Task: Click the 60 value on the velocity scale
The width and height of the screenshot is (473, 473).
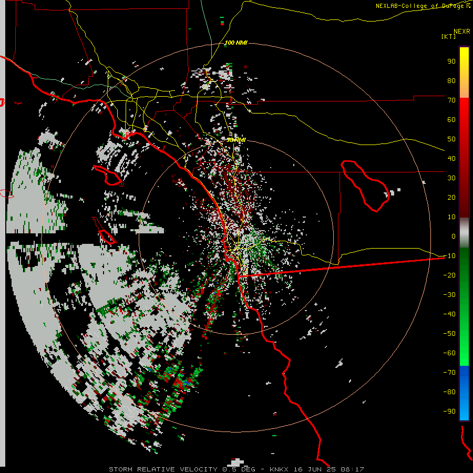Action: click(451, 119)
